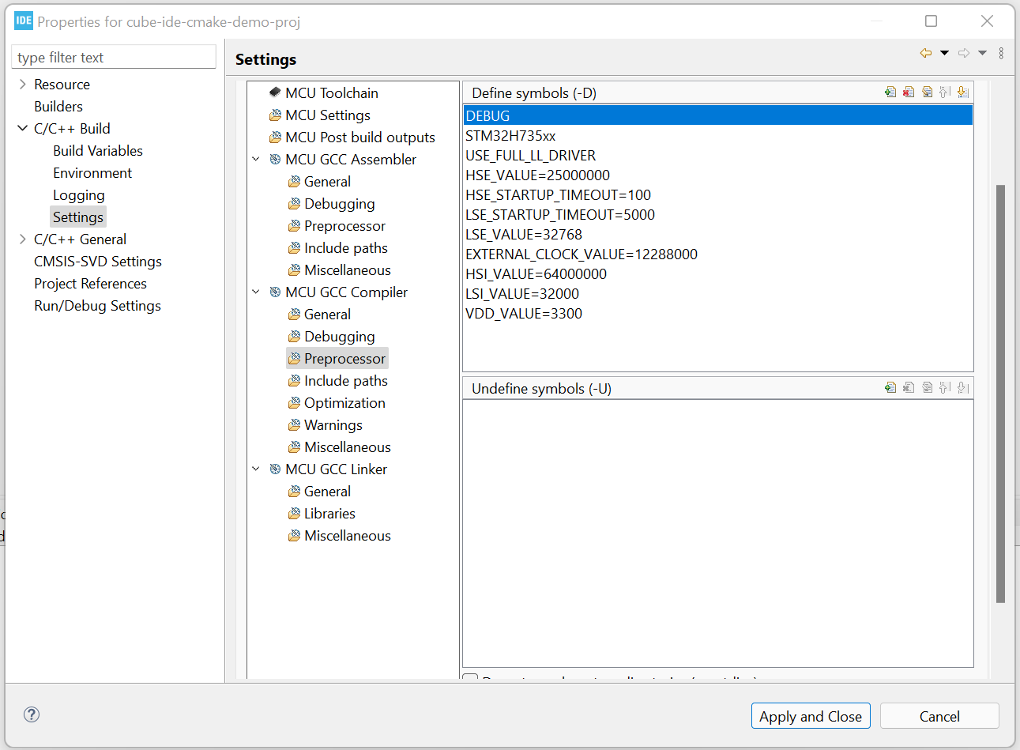Image resolution: width=1020 pixels, height=750 pixels.
Task: Go forward using the forward arrow
Action: pyautogui.click(x=964, y=53)
